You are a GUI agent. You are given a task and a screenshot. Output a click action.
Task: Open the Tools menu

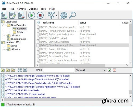[43, 9]
